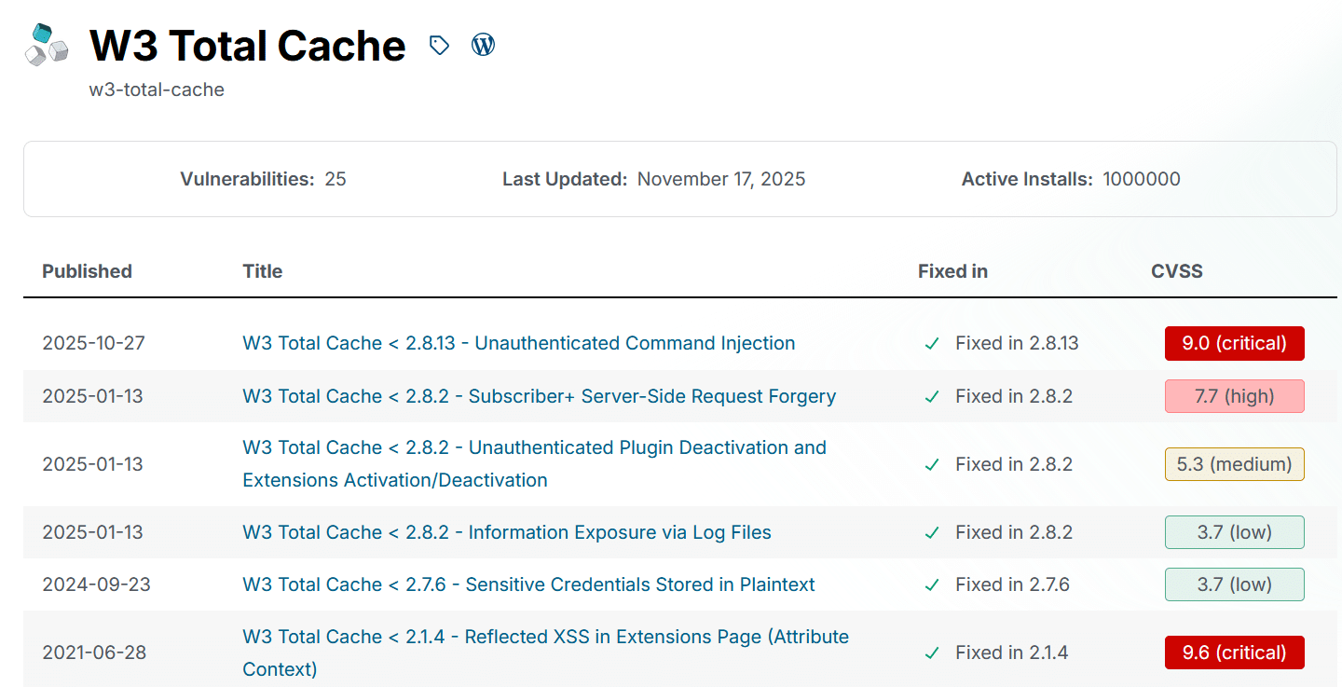Click the Fixed in column header
Screen dimensions: 1342x687
click(x=952, y=271)
